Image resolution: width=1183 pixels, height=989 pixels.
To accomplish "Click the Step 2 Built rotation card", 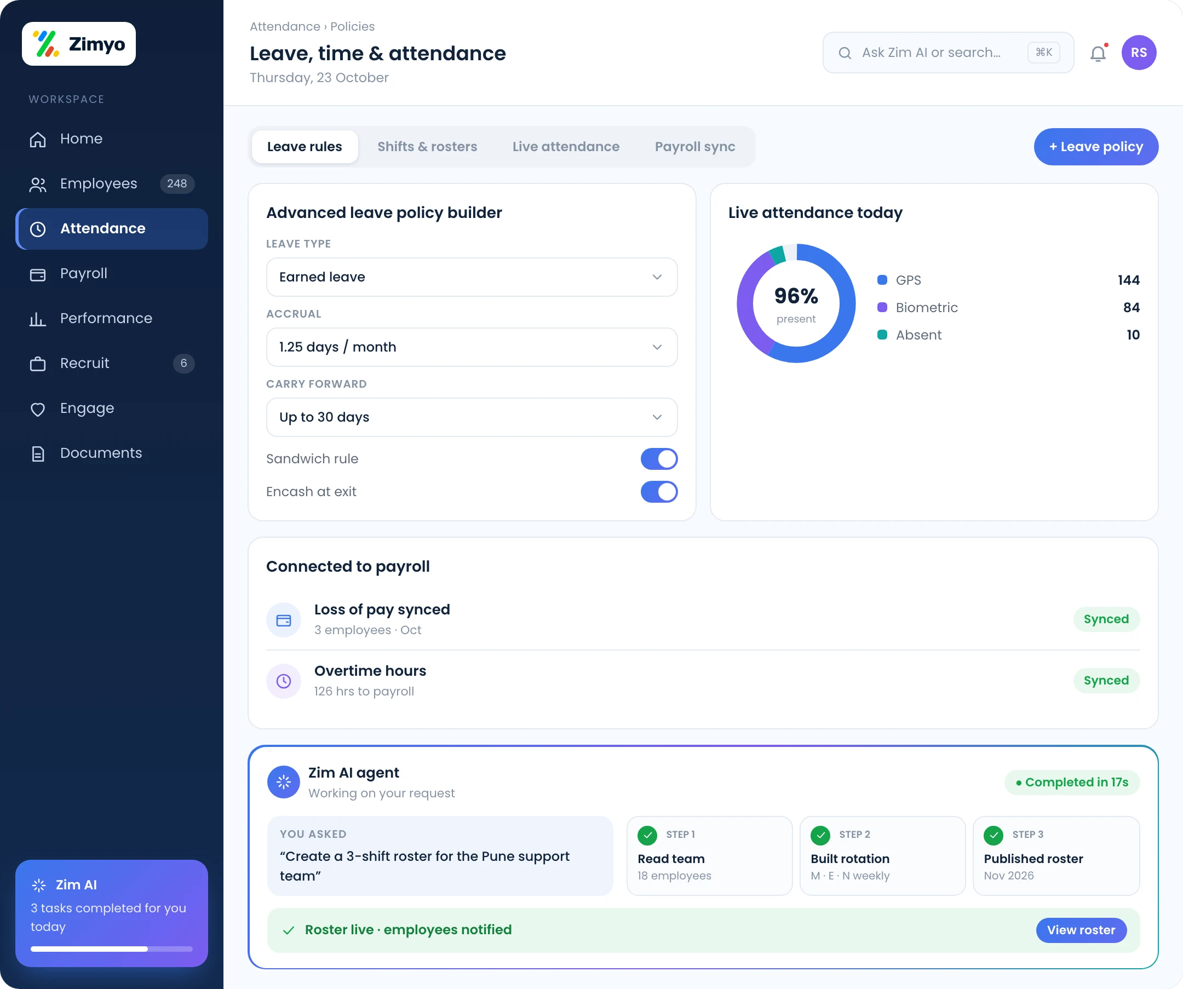I will tap(883, 856).
